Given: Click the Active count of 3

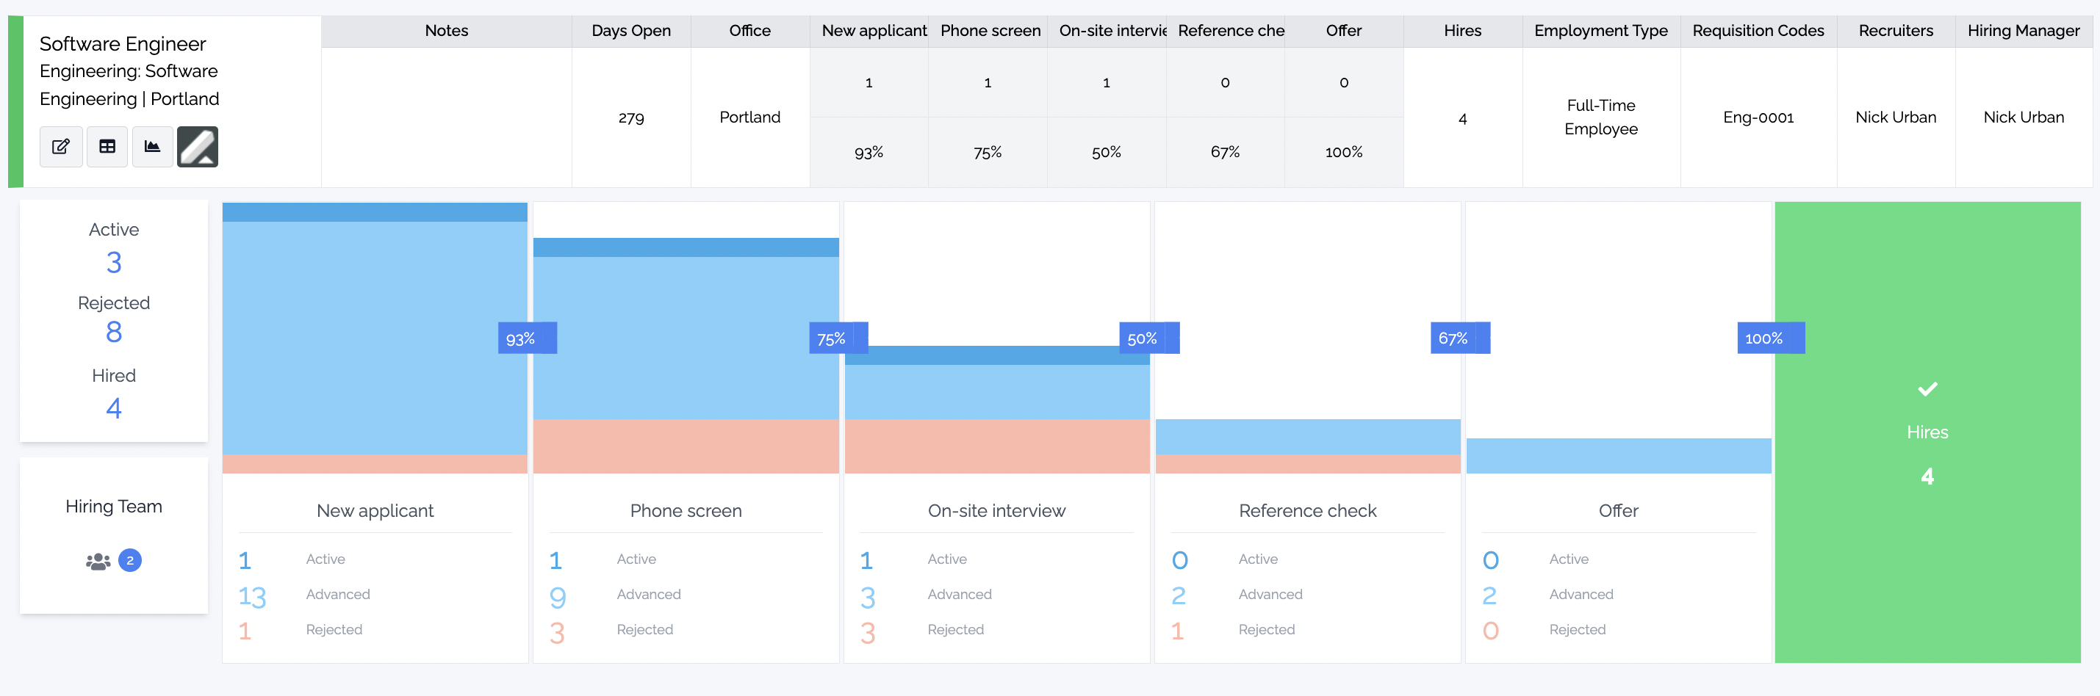Looking at the screenshot, I should pos(113,262).
